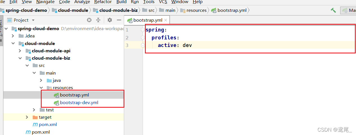This screenshot has height=135, width=356.
Task: Click resources in the breadcrumb bar
Action: click(x=196, y=10)
